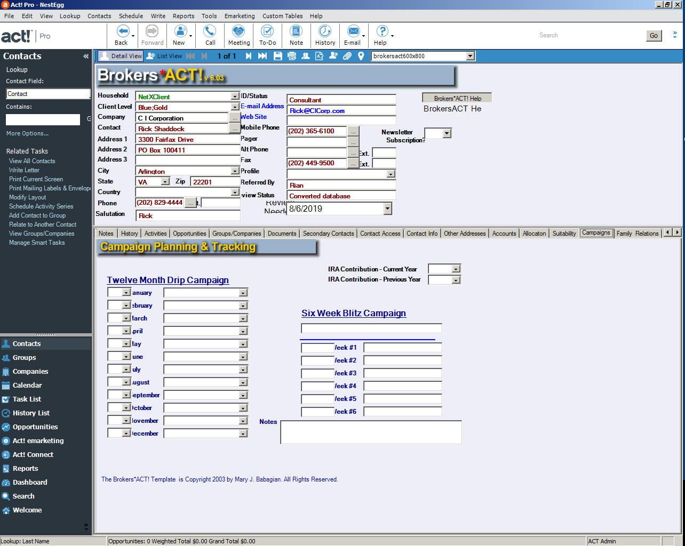The image size is (685, 546).
Task: Open Groups in the navigation bar
Action: pyautogui.click(x=24, y=358)
